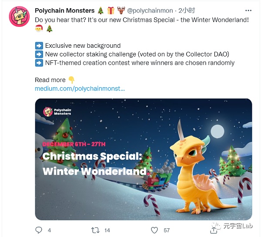Retweet this Polychain Monsters post
The height and width of the screenshot is (237, 261).
[x=95, y=230]
